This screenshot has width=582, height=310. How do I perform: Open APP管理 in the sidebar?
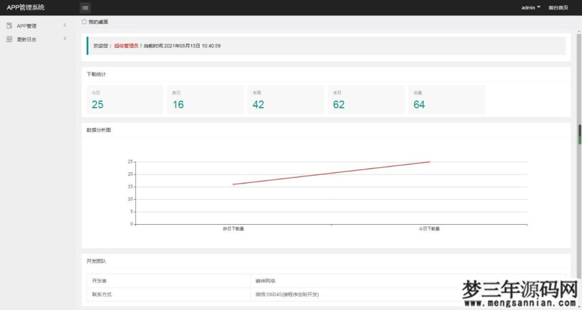(27, 26)
